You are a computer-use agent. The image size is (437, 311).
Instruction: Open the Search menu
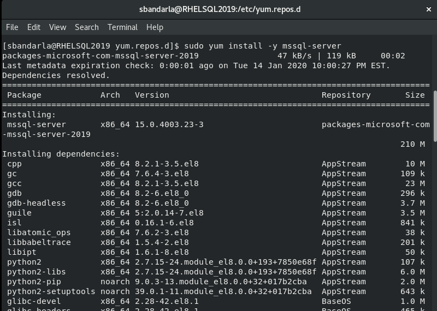tap(87, 27)
